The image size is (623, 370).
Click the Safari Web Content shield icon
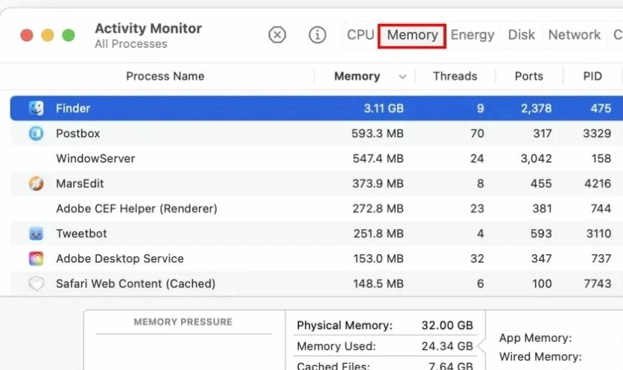37,283
